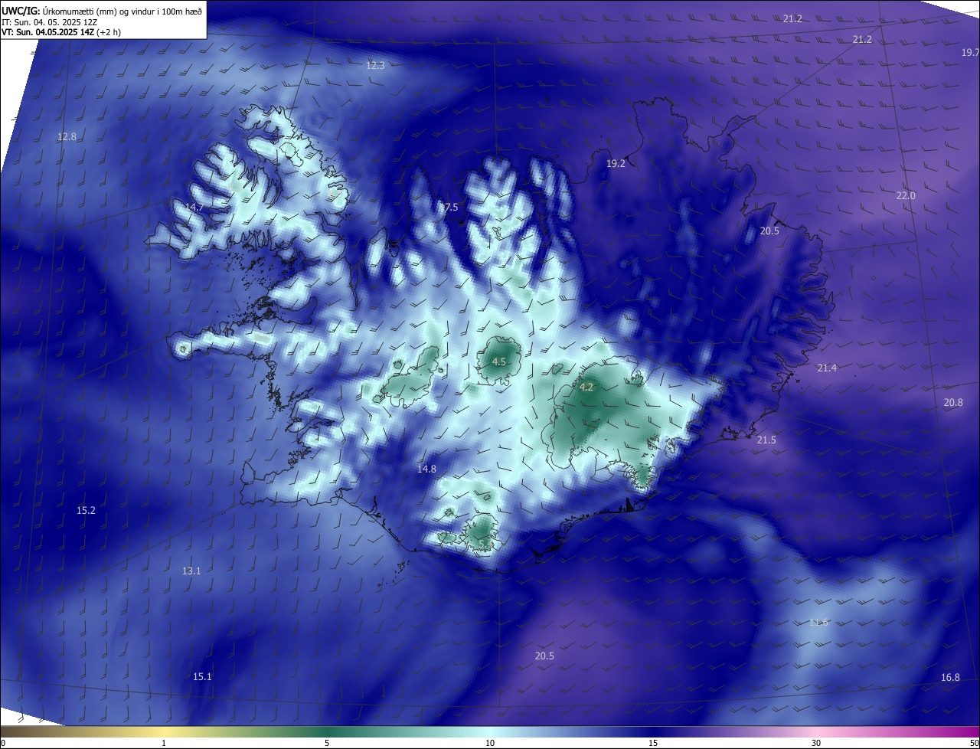Click the 'UWC/IG: Úrkomumætti (mm)' title line

(102, 10)
